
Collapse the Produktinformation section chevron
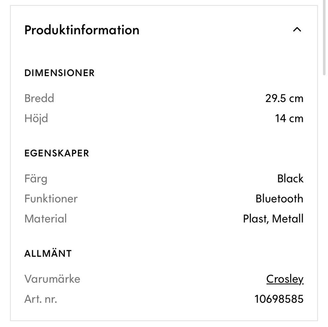click(297, 30)
